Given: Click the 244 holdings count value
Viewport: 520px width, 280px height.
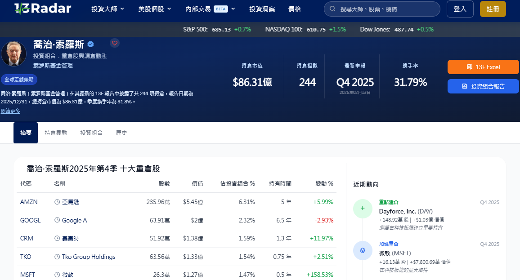Looking at the screenshot, I should [x=307, y=82].
